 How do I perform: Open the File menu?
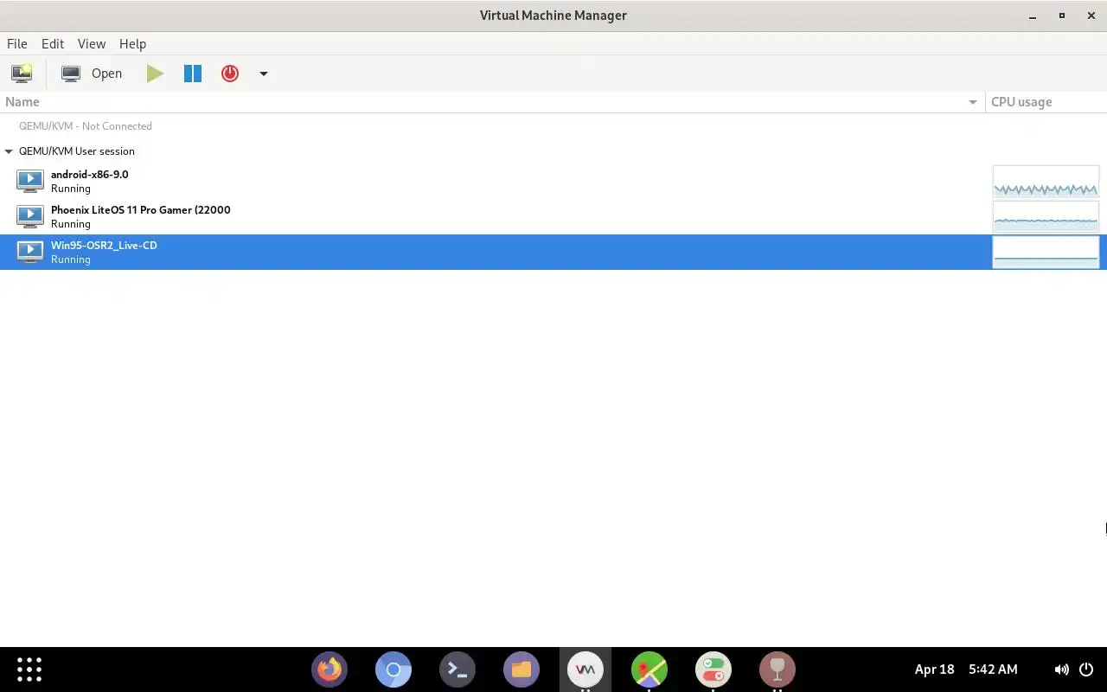click(16, 43)
